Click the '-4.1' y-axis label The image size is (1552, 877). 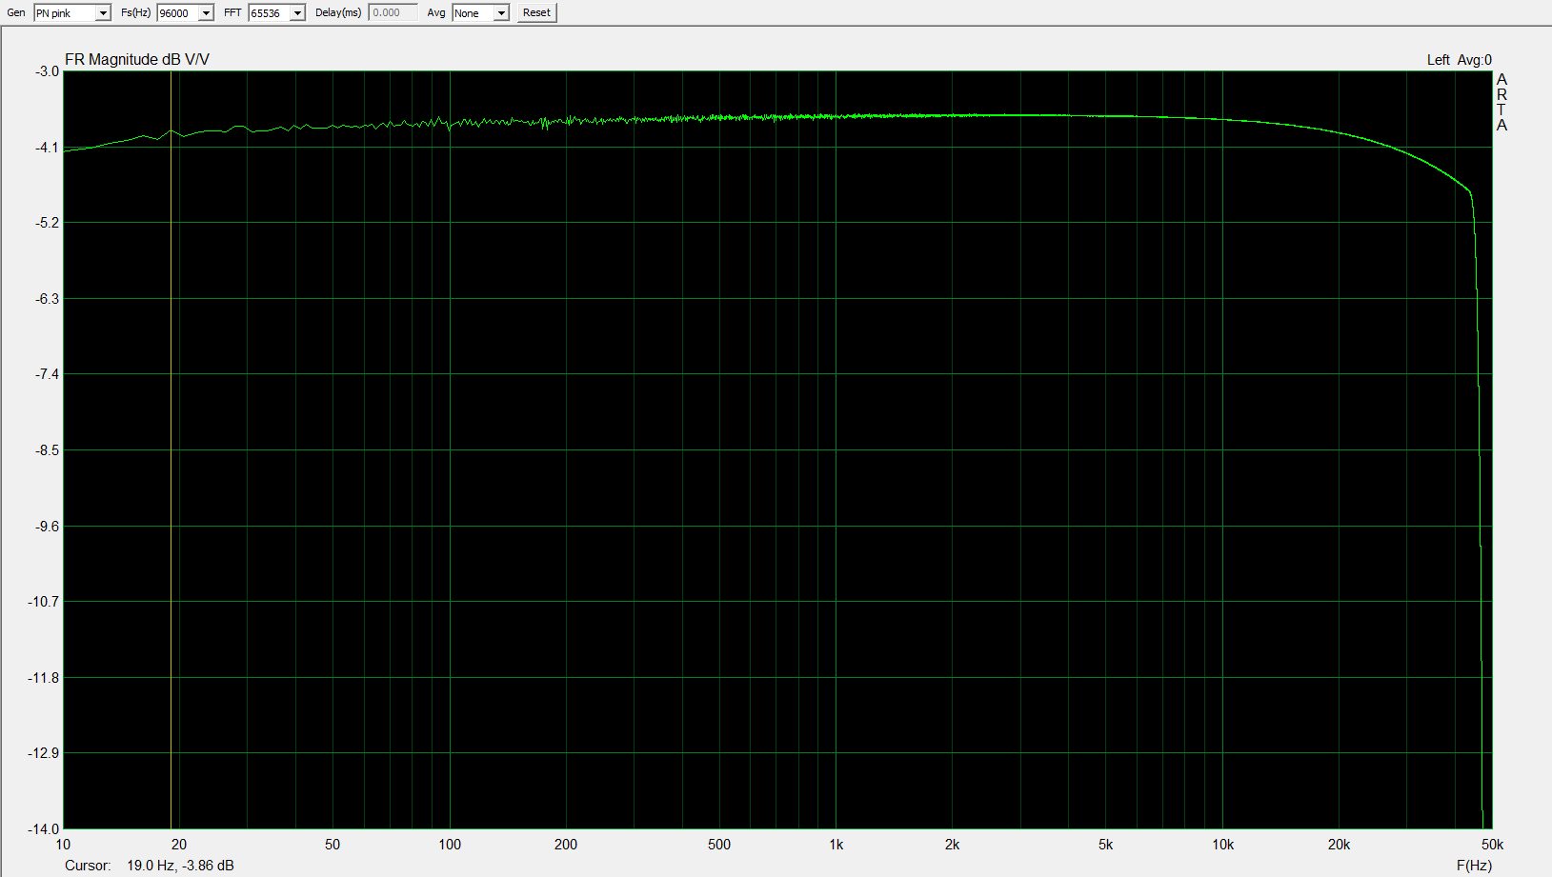point(48,148)
